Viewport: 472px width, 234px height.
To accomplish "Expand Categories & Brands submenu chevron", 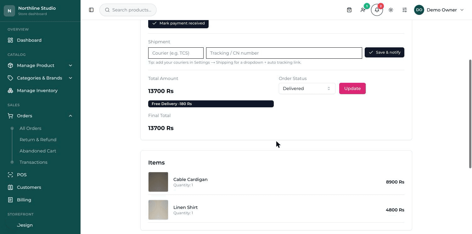I will pos(70,78).
